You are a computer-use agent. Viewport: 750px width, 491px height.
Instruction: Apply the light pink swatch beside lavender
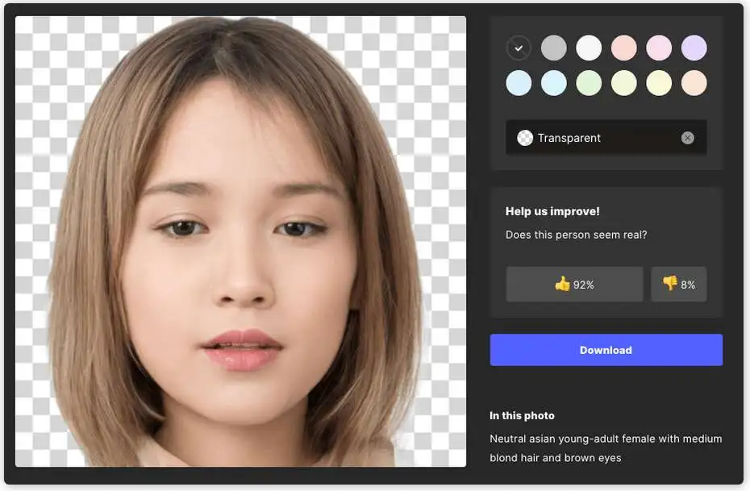[x=659, y=48]
